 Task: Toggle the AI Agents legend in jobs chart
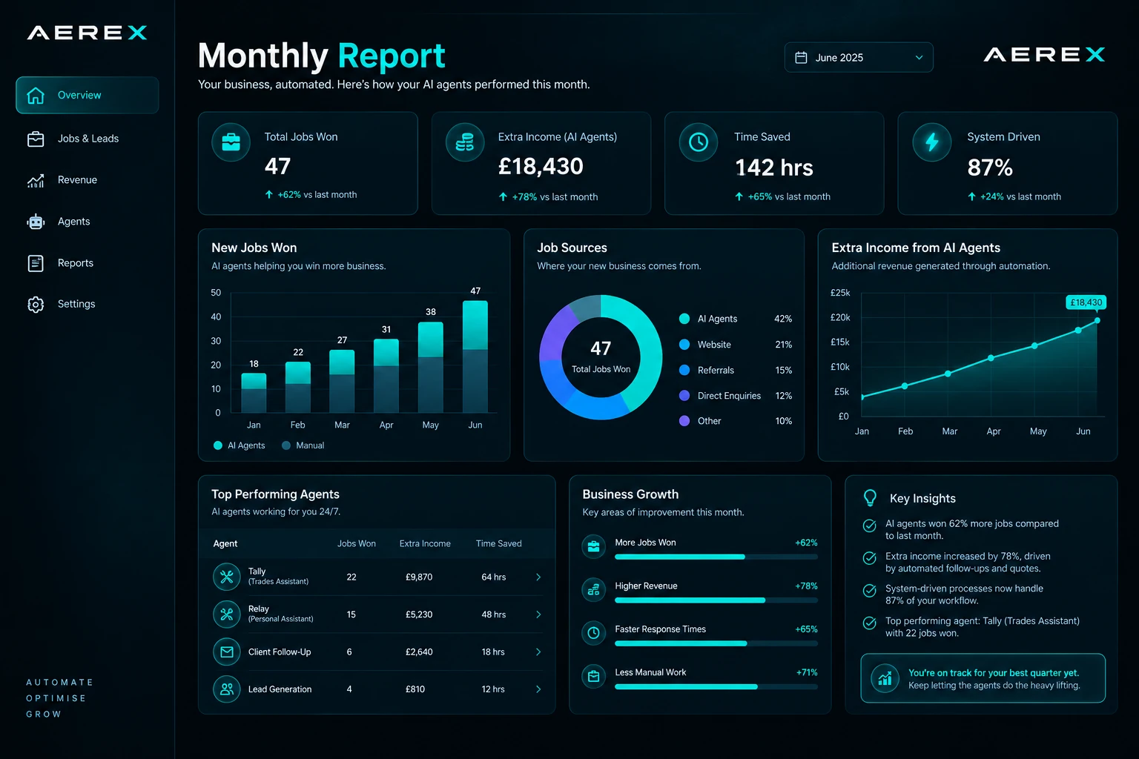[239, 445]
